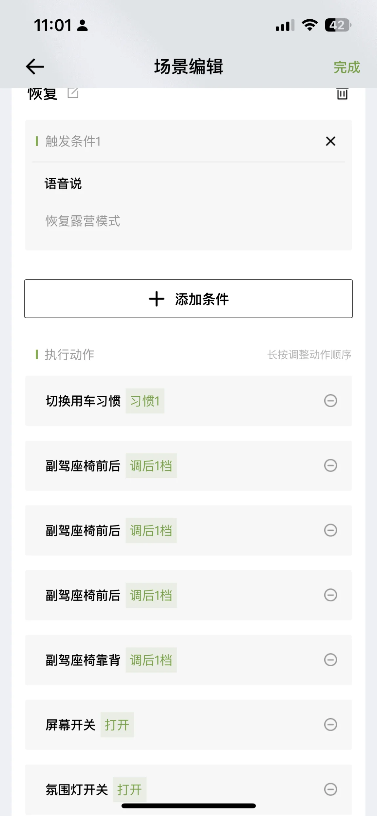Change the 屏幕开关 打开 value
This screenshot has height=816, width=377.
[117, 725]
